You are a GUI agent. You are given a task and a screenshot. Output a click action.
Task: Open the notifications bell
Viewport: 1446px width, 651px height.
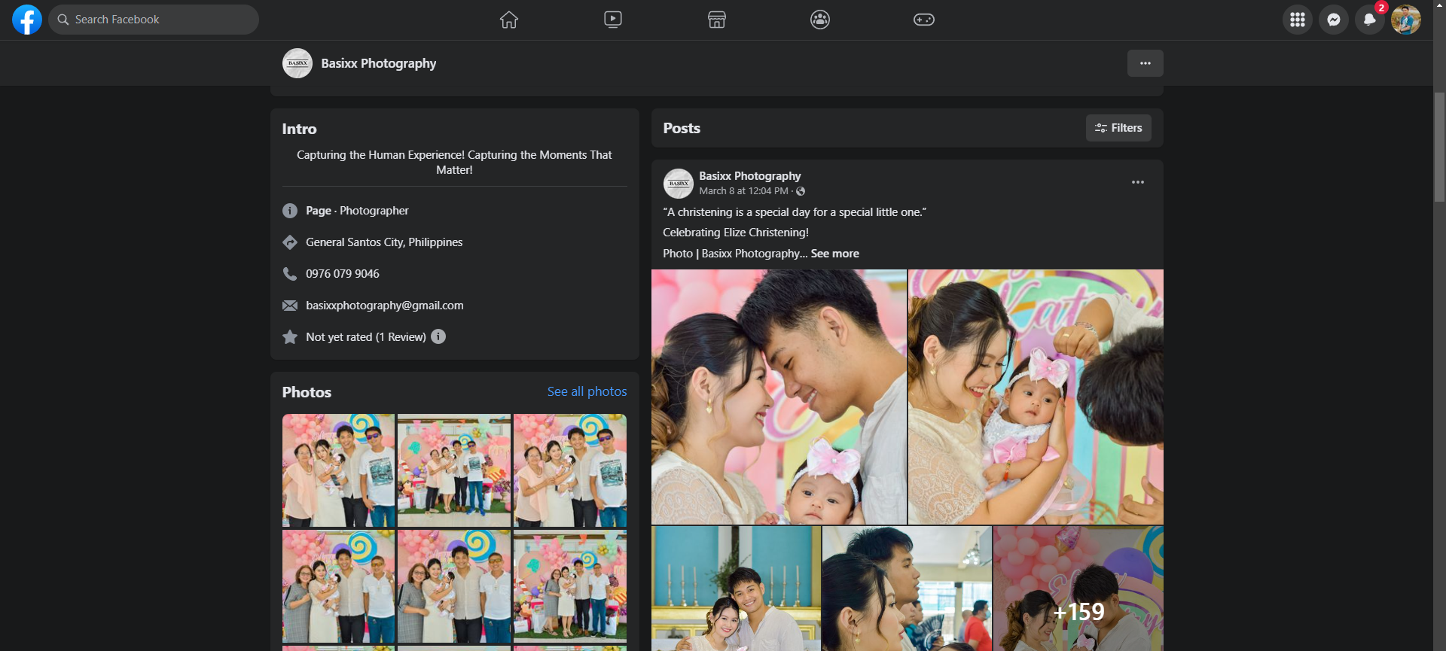pos(1370,20)
